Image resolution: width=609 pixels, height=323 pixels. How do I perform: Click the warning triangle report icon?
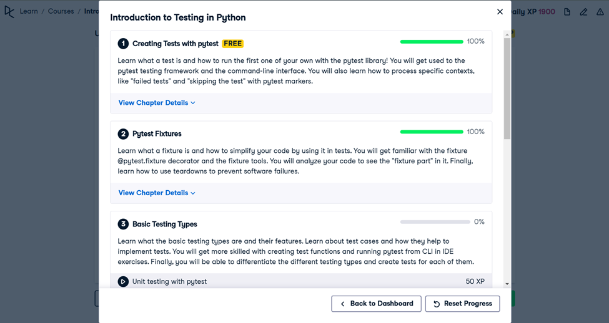coord(600,12)
